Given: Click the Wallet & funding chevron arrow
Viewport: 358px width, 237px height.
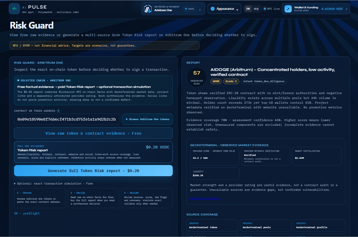Looking at the screenshot, I should 347,9.
